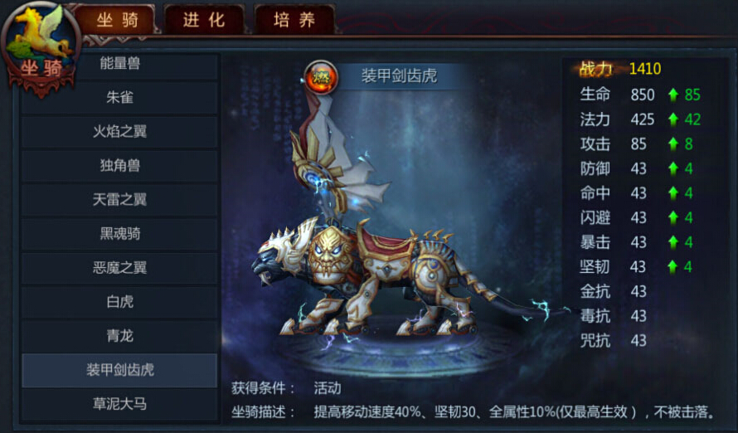
Task: Choose 火焰之翼 from the mount list
Action: point(119,131)
